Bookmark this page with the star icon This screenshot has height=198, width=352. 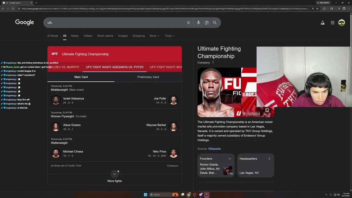coord(317,9)
